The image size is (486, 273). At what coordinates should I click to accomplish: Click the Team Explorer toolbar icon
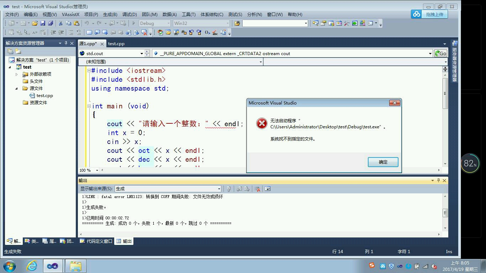(x=331, y=23)
